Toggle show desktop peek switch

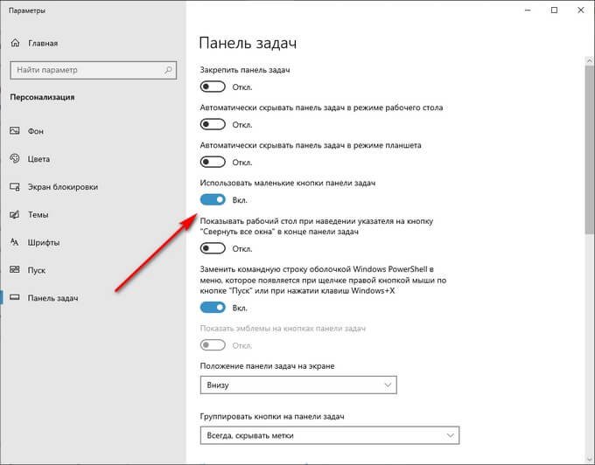(x=213, y=248)
